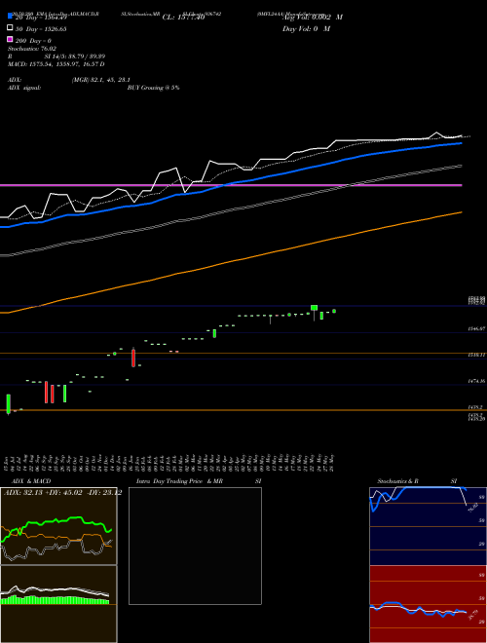
Task: Click the blue 20 Day EMA legend swatch
Action: 10,17
